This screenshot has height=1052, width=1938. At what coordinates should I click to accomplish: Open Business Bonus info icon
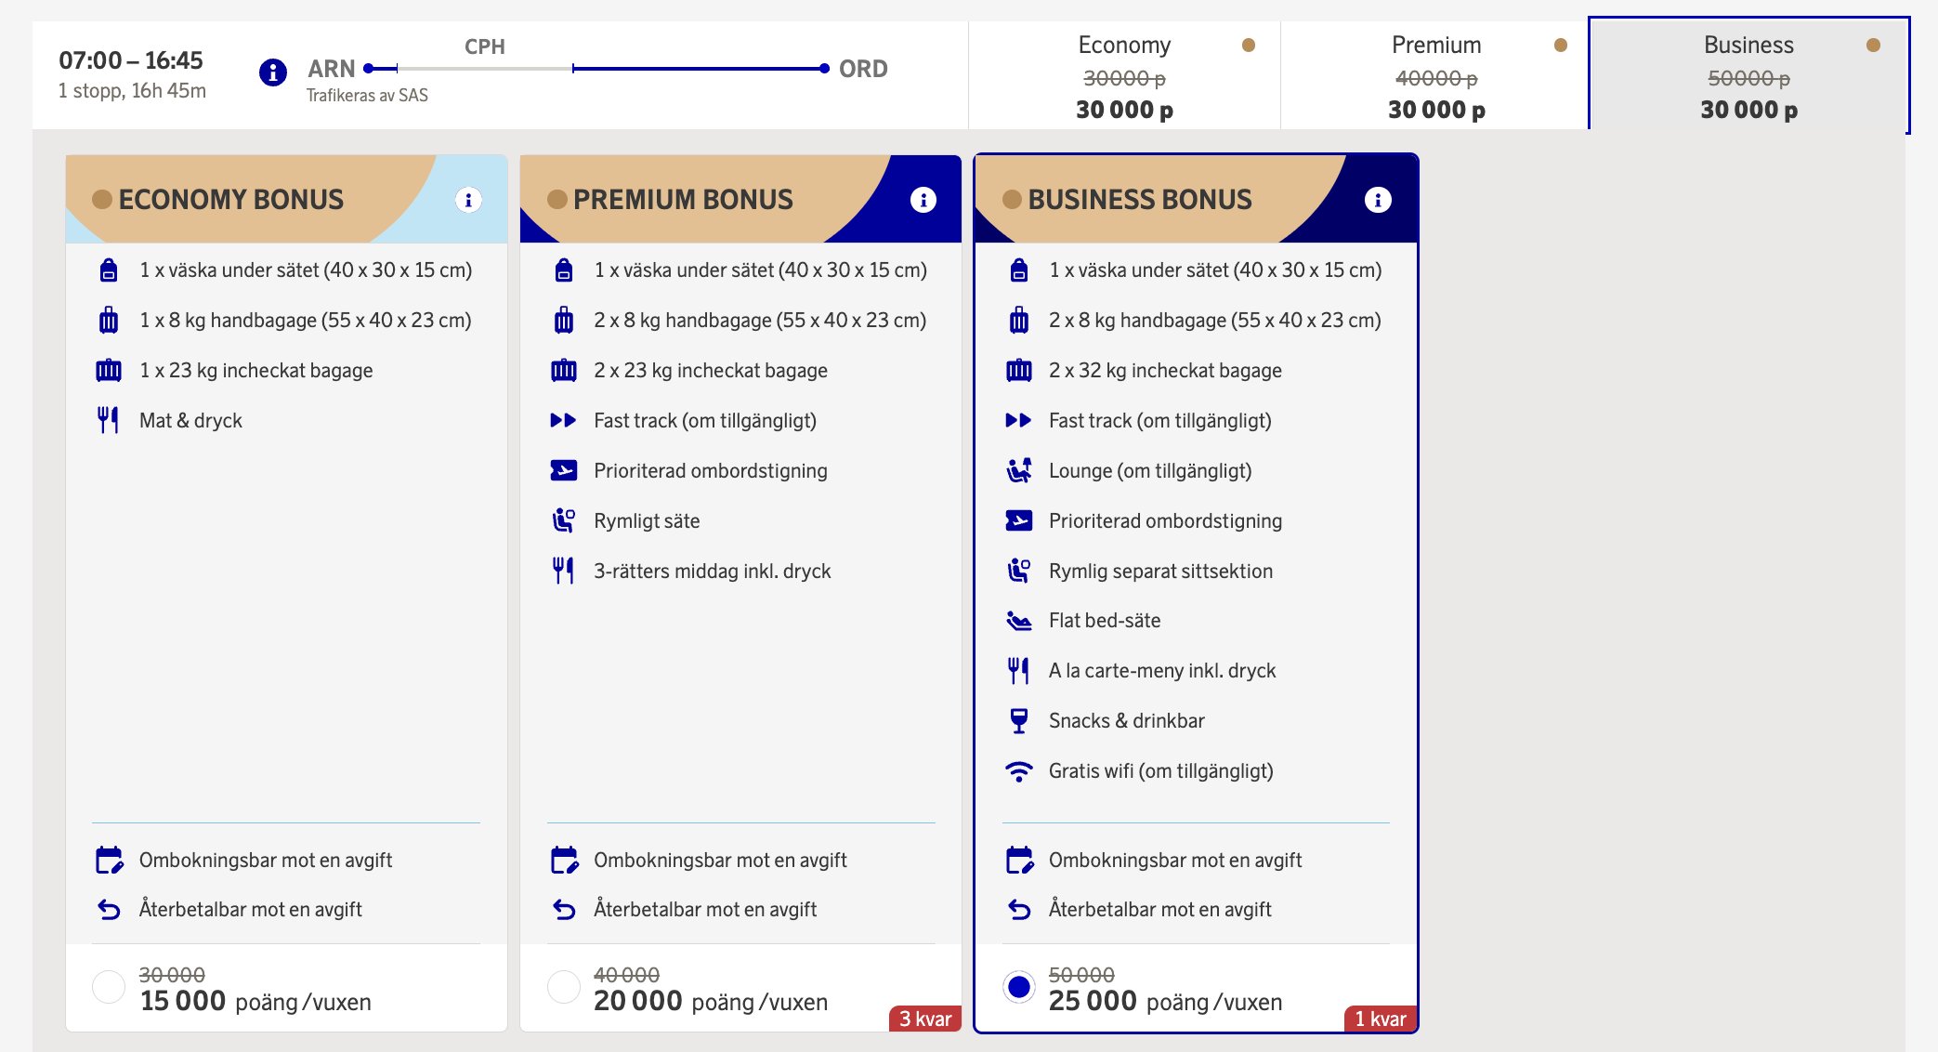pos(1377,200)
